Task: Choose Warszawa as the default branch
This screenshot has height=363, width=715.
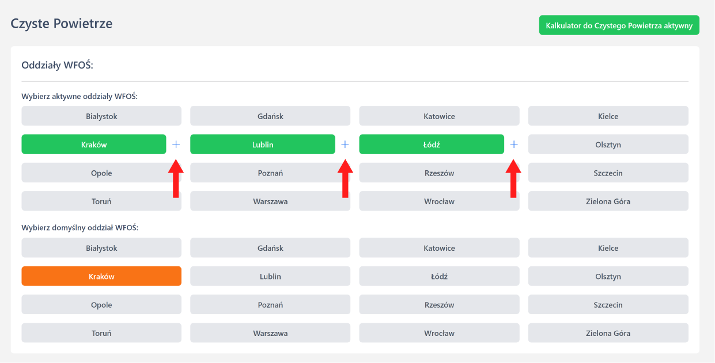Action: (x=270, y=333)
